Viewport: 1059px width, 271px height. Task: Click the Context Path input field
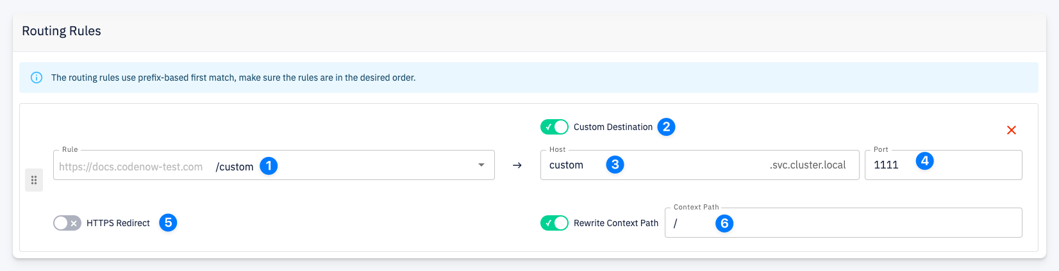tap(843, 223)
